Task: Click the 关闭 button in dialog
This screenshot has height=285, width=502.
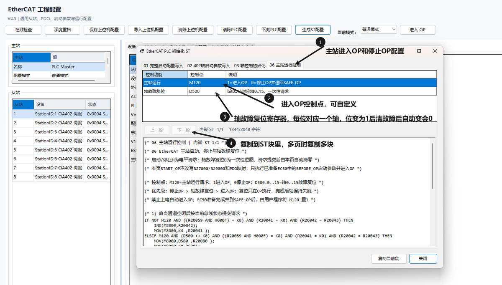Action: click(423, 258)
